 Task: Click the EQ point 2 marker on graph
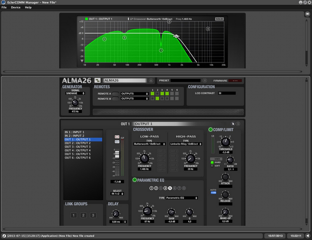(169, 22)
